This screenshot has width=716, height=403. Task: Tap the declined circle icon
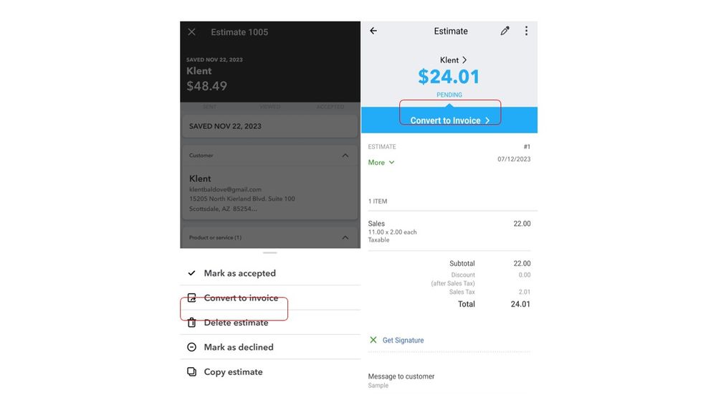(x=191, y=347)
